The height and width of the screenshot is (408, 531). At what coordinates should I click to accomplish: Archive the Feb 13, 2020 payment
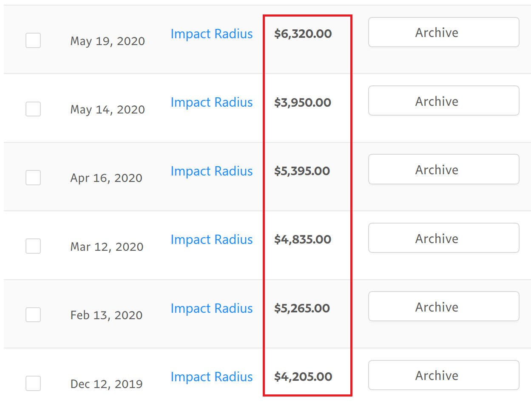(444, 306)
